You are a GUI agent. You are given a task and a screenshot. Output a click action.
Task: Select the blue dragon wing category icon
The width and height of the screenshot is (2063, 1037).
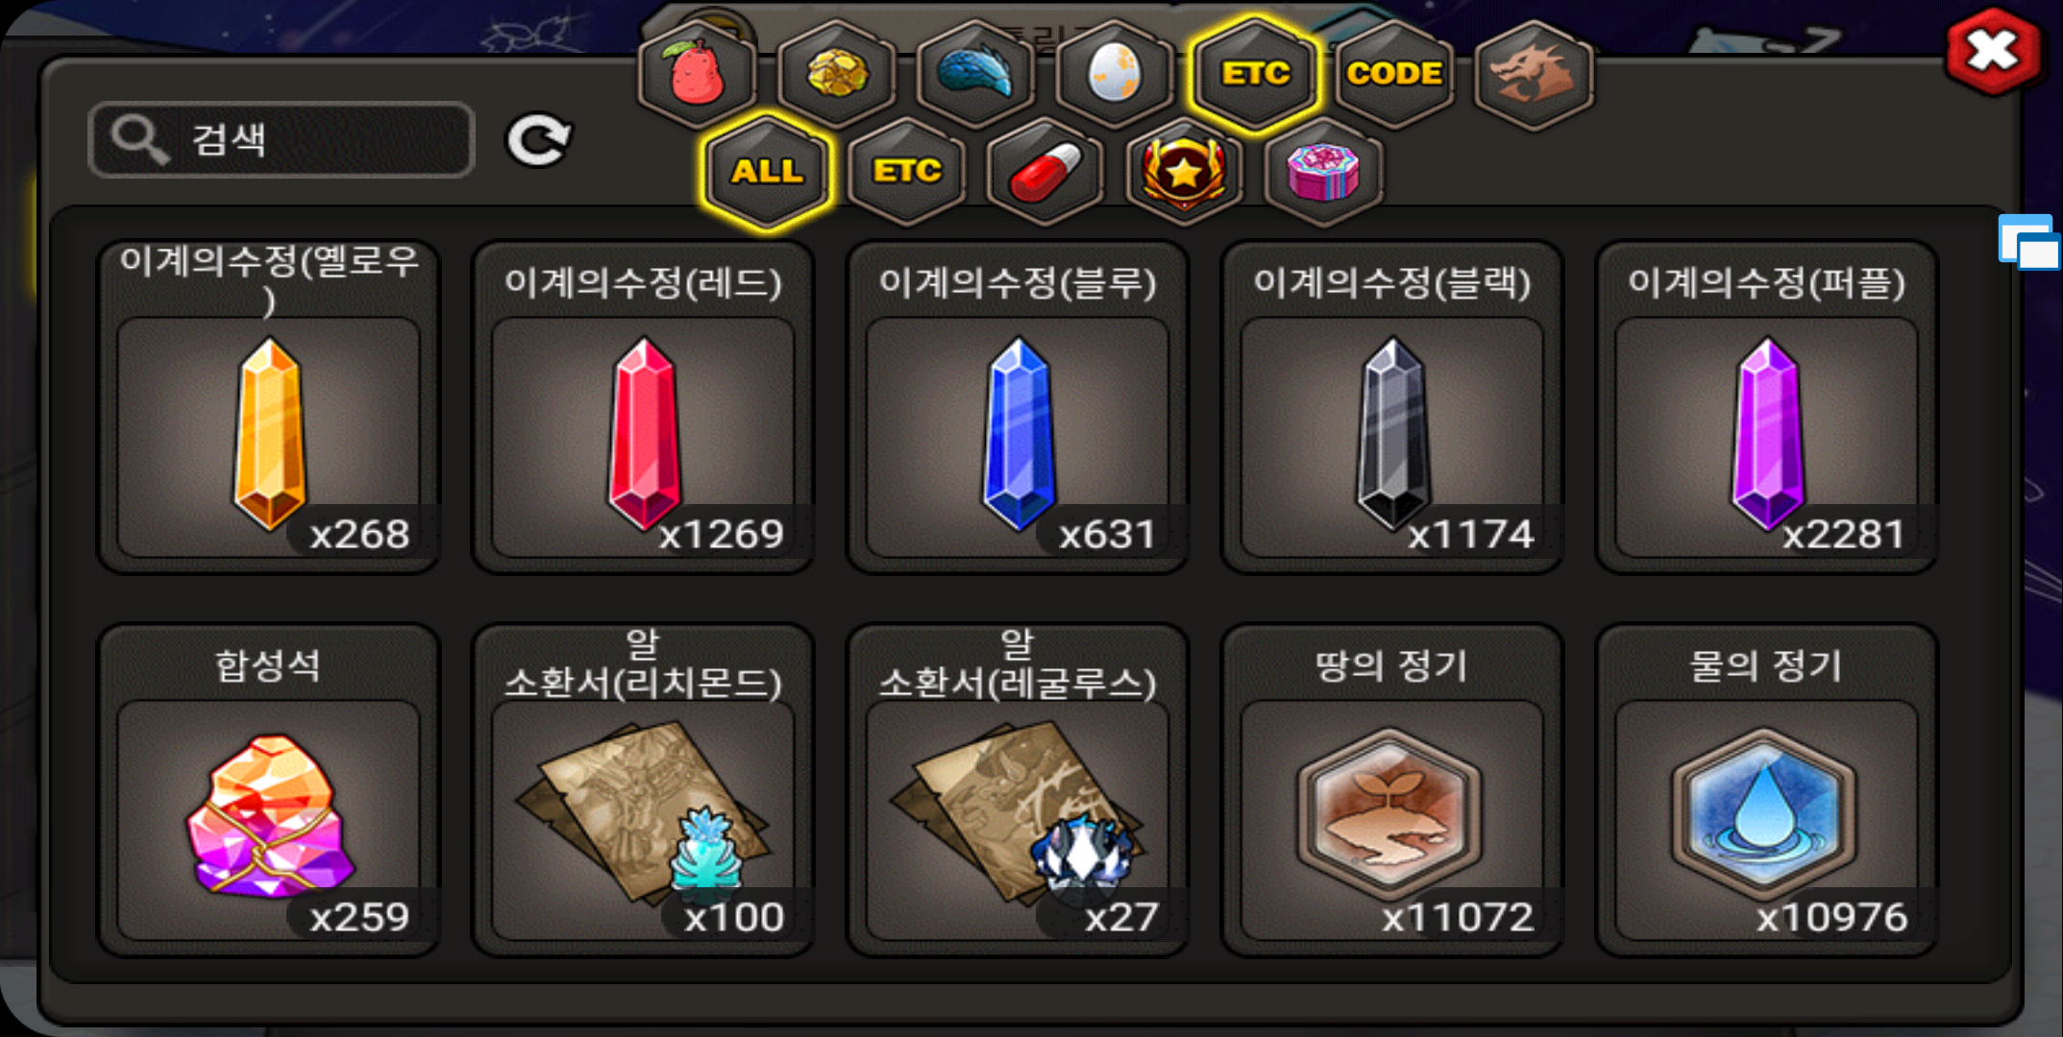[975, 73]
